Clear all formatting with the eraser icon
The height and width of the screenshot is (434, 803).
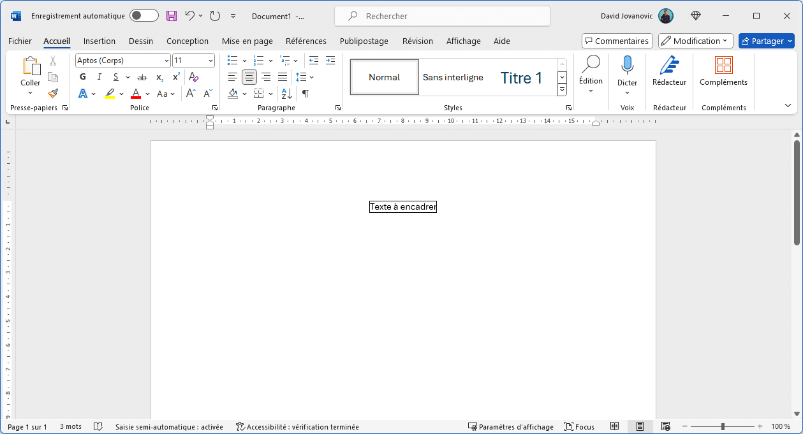pyautogui.click(x=195, y=77)
